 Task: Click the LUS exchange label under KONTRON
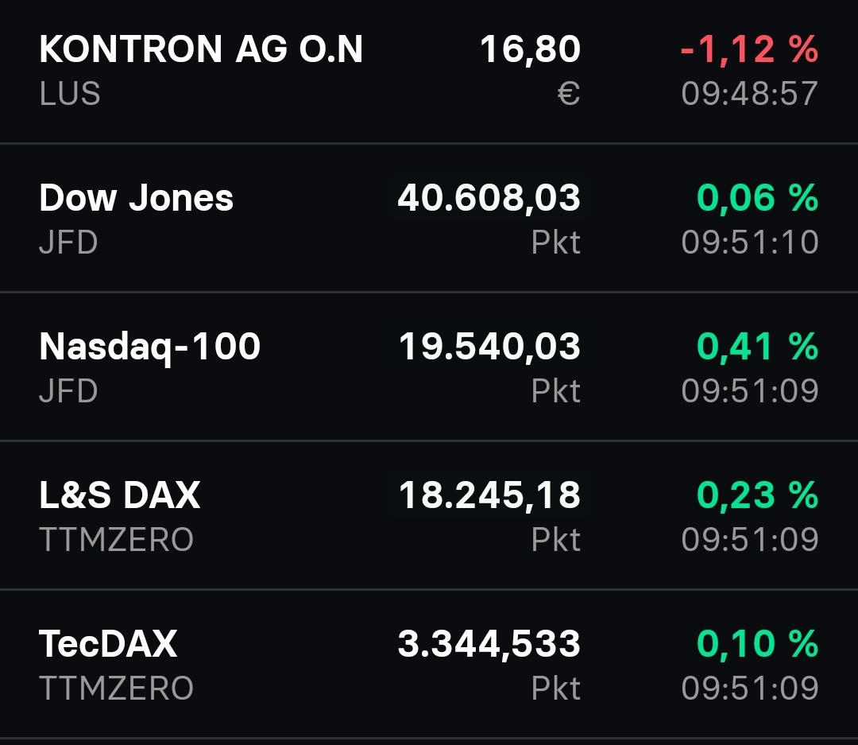click(68, 94)
